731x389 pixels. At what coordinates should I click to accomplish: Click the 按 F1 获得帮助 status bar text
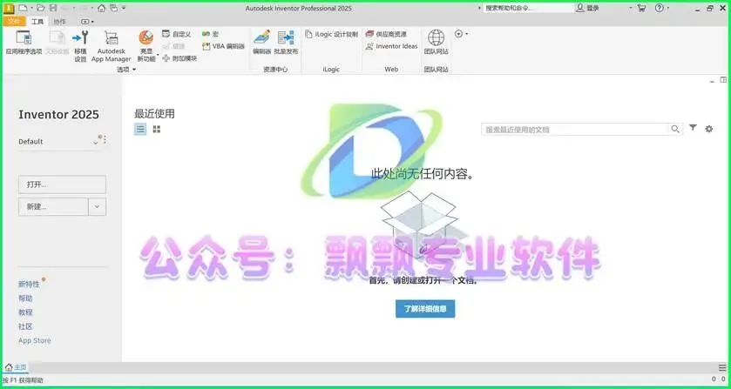24,380
